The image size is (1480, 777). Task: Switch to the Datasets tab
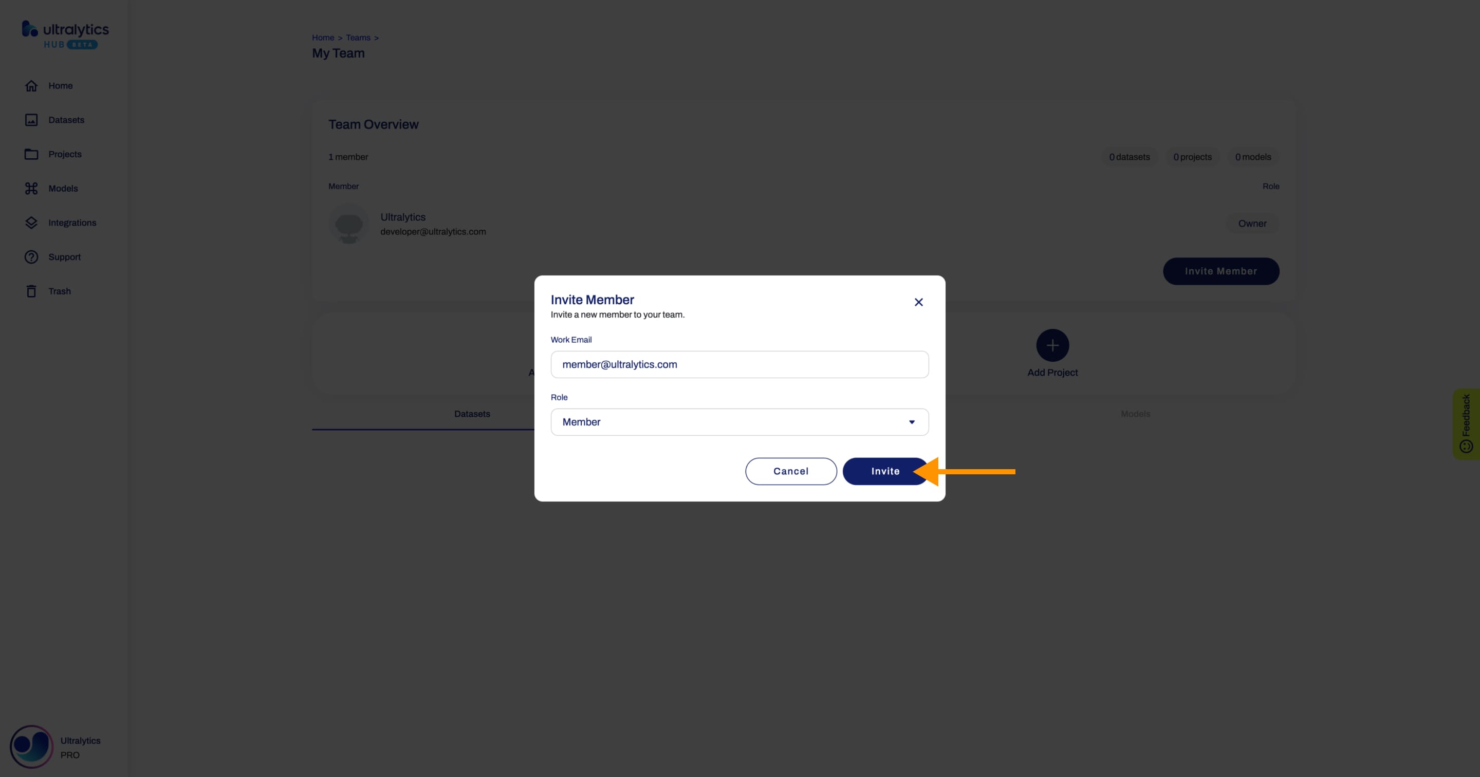(x=472, y=414)
